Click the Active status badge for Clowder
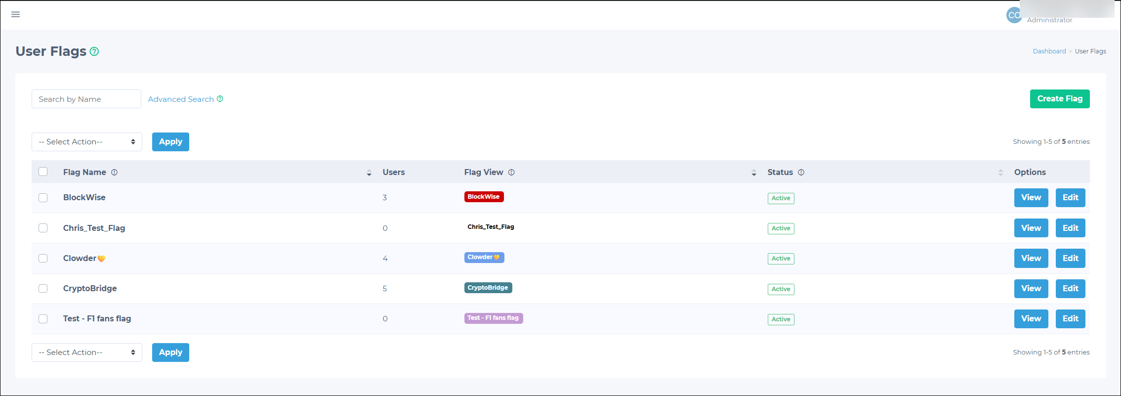The image size is (1121, 396). click(x=781, y=259)
